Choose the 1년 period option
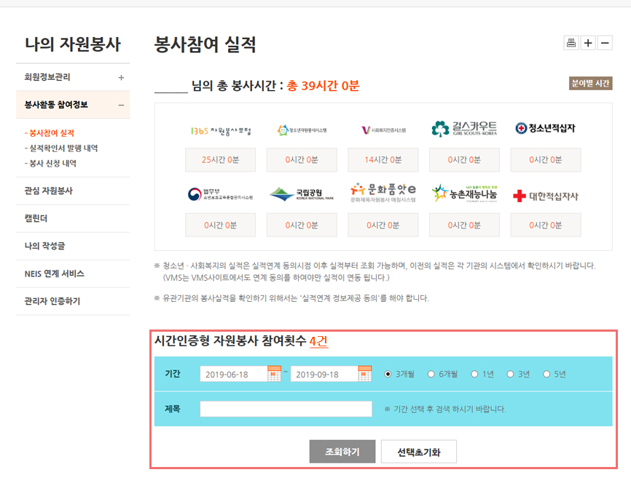The height and width of the screenshot is (483, 631). [474, 375]
